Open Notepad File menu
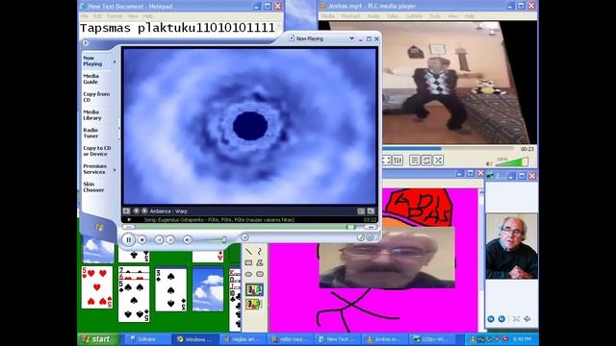 coord(85,16)
